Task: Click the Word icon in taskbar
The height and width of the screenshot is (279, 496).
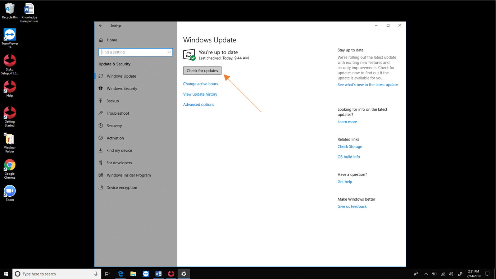Action: [158, 274]
